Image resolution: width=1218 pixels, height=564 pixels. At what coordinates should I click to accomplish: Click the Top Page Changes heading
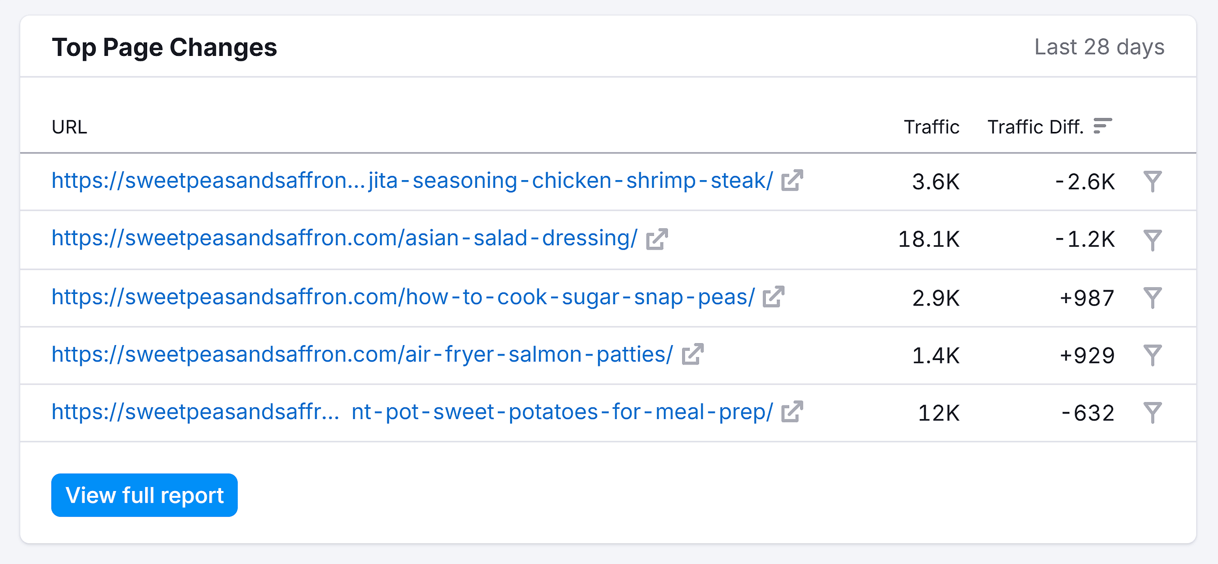[x=165, y=47]
